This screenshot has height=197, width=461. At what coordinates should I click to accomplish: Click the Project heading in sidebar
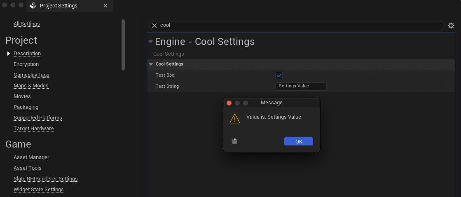click(x=21, y=40)
